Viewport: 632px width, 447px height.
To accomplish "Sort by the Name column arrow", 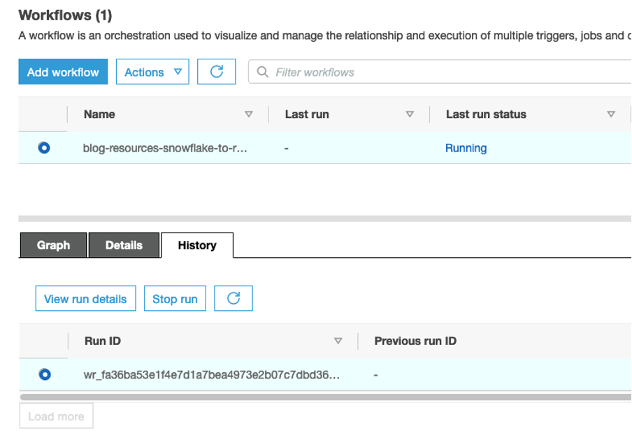I will pyautogui.click(x=249, y=115).
